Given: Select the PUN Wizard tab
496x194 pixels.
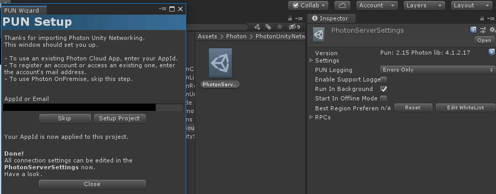Looking at the screenshot, I should (24, 11).
